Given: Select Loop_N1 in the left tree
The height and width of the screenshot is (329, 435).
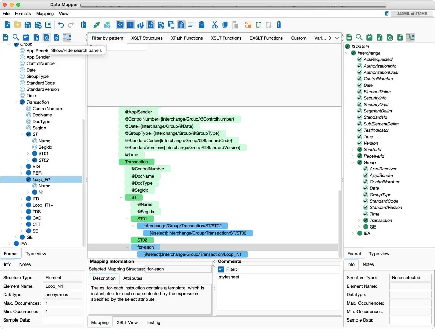Looking at the screenshot, I should 41,180.
